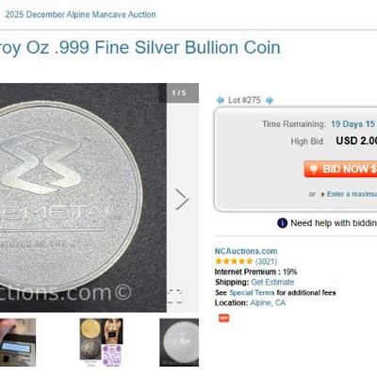This screenshot has width=377, height=377.
Task: Open the Enter a maximum bid link
Action: 352,194
